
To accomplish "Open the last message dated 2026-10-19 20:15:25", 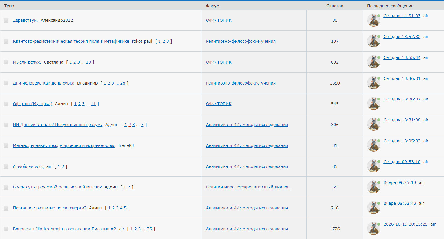I will click(x=405, y=224).
